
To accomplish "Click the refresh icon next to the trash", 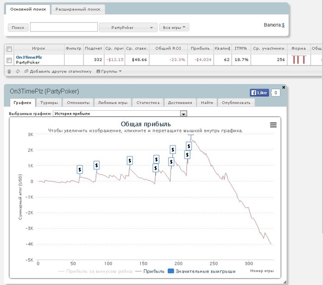I will point(18,71).
